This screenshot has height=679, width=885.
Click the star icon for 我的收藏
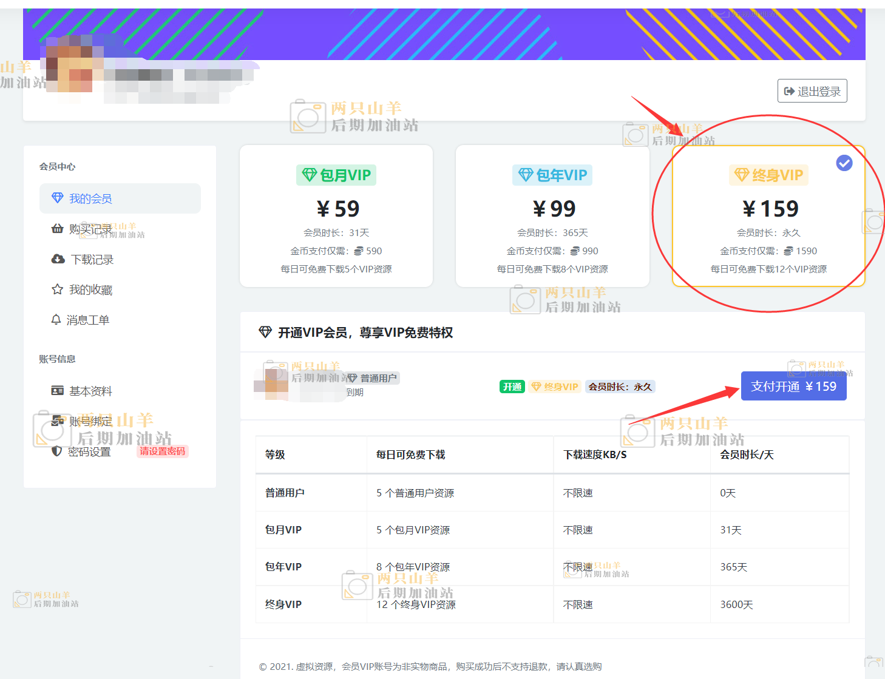point(58,289)
